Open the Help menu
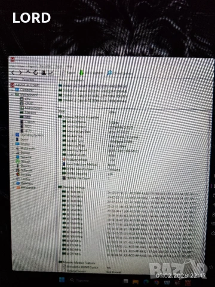The height and width of the screenshot is (287, 215). [68, 66]
